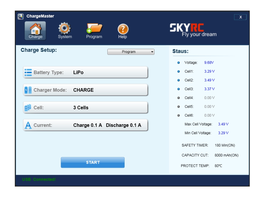This screenshot has width=264, height=211.
Task: Click the Safety Timer 180 Min(ON) value
Action: (225, 145)
